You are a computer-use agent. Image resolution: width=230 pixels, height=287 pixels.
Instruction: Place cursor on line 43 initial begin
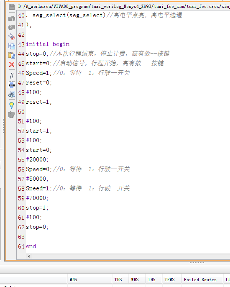click(x=48, y=44)
